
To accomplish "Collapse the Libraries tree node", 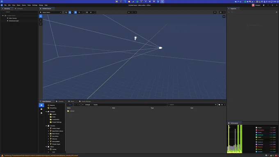I will pos(46,126).
